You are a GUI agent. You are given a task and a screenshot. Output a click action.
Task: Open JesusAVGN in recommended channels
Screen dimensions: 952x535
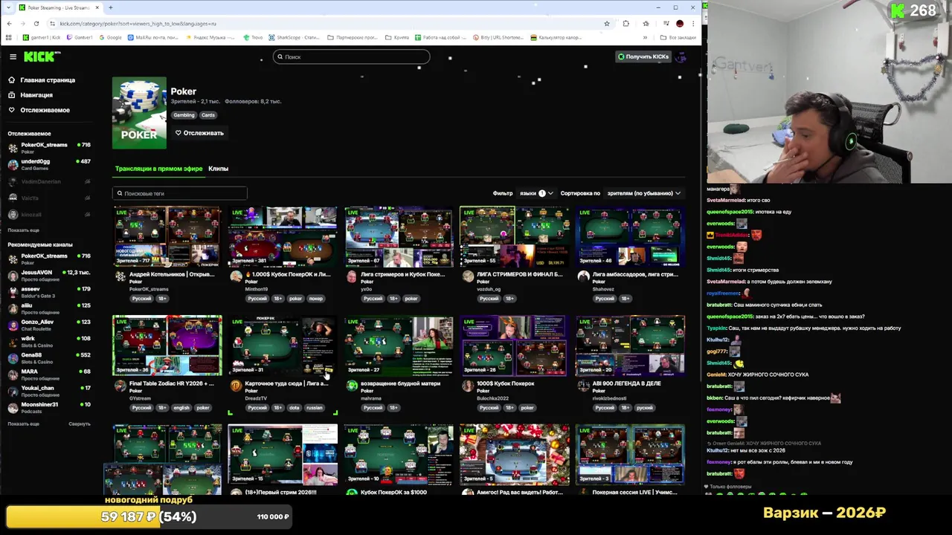point(48,276)
